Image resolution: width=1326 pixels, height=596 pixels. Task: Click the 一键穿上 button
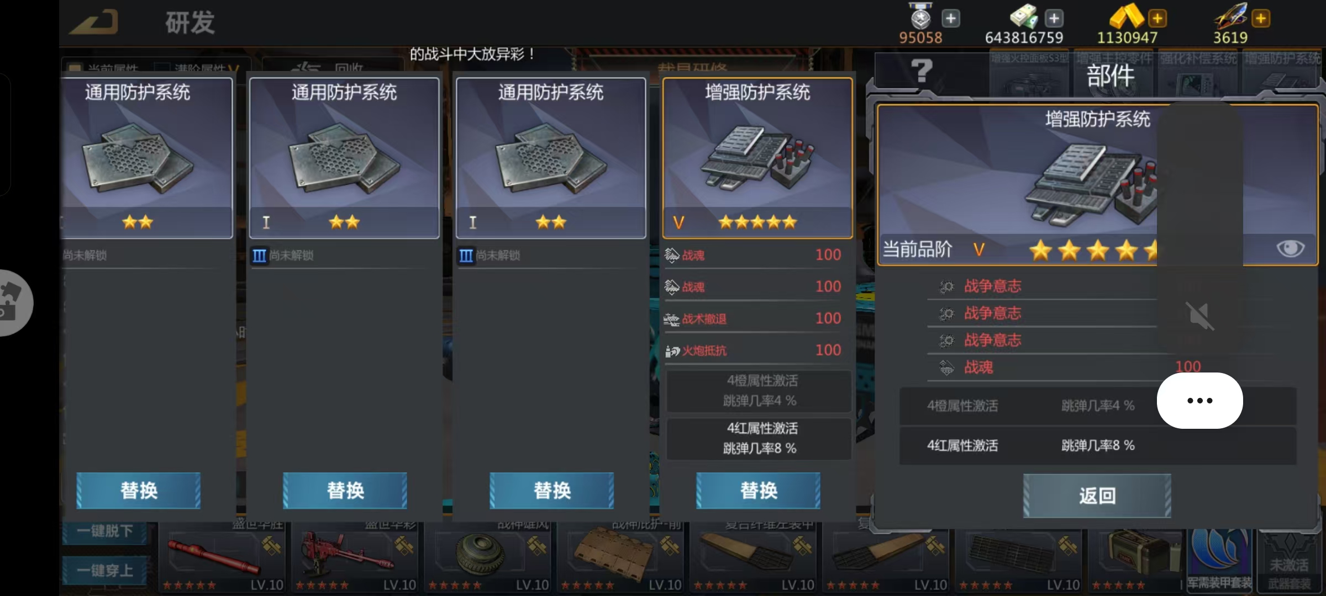click(105, 571)
